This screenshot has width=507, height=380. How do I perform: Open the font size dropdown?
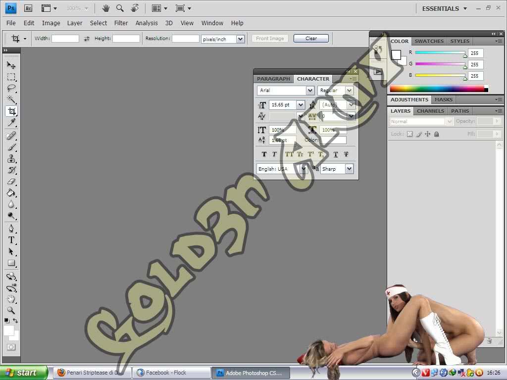(301, 105)
